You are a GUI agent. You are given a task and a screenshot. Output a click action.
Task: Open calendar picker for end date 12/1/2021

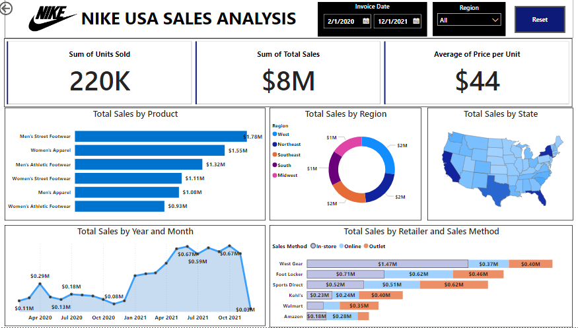(x=416, y=21)
